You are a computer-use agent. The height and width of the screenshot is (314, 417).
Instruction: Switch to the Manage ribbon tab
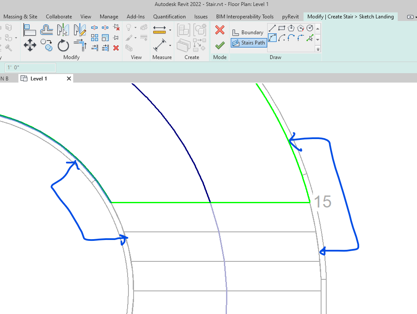[x=109, y=17]
